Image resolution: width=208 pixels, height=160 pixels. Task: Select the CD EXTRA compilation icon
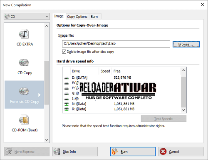point(24,34)
